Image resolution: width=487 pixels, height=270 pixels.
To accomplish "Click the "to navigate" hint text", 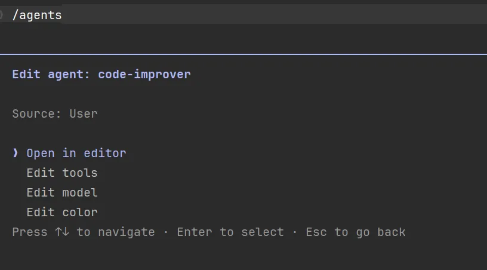I will [115, 232].
